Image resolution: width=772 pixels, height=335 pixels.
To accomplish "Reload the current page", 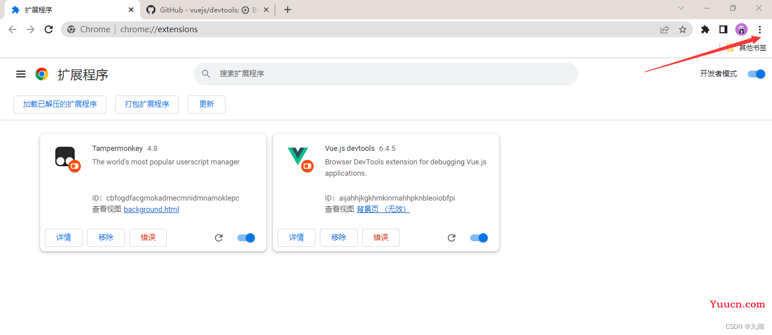I will (x=49, y=29).
